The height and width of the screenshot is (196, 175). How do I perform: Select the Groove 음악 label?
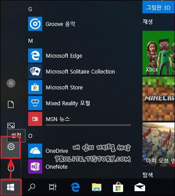pos(60,24)
